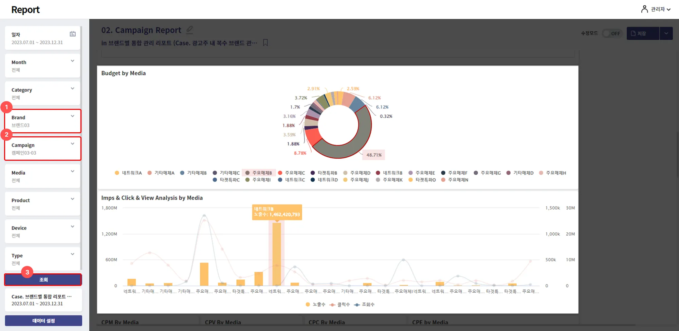Click the '02. Campaign Report' heading text
Viewport: 679px width, 331px height.
[x=141, y=30]
